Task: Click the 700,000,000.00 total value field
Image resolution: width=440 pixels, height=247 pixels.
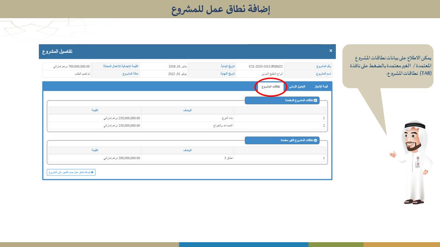Action: [x=79, y=66]
